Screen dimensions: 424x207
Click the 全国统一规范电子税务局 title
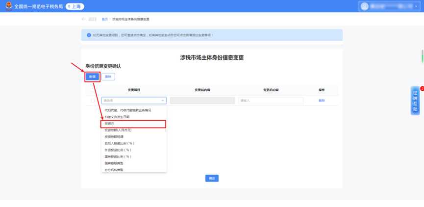coord(39,6)
